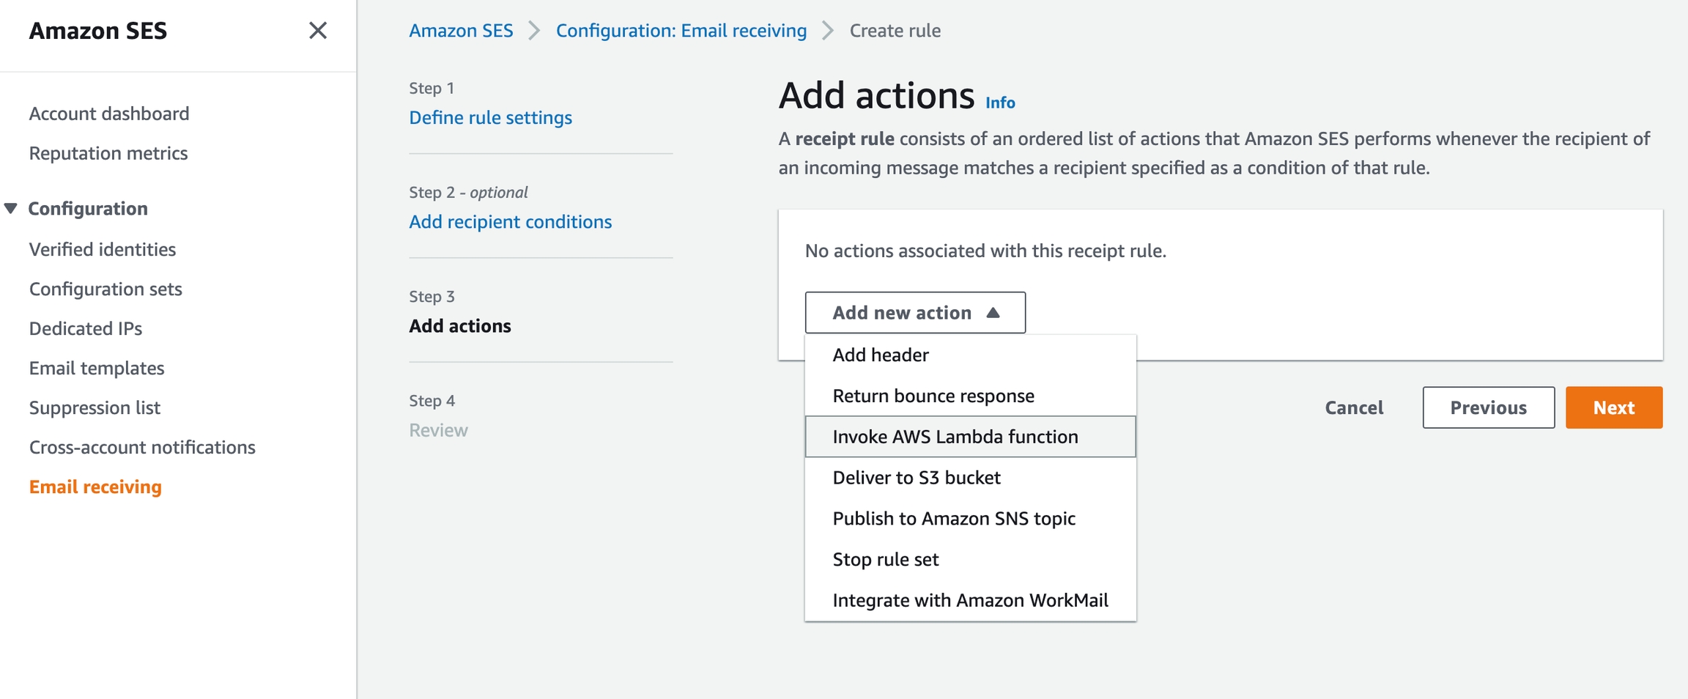Select Add header action
1688x699 pixels.
(x=881, y=355)
